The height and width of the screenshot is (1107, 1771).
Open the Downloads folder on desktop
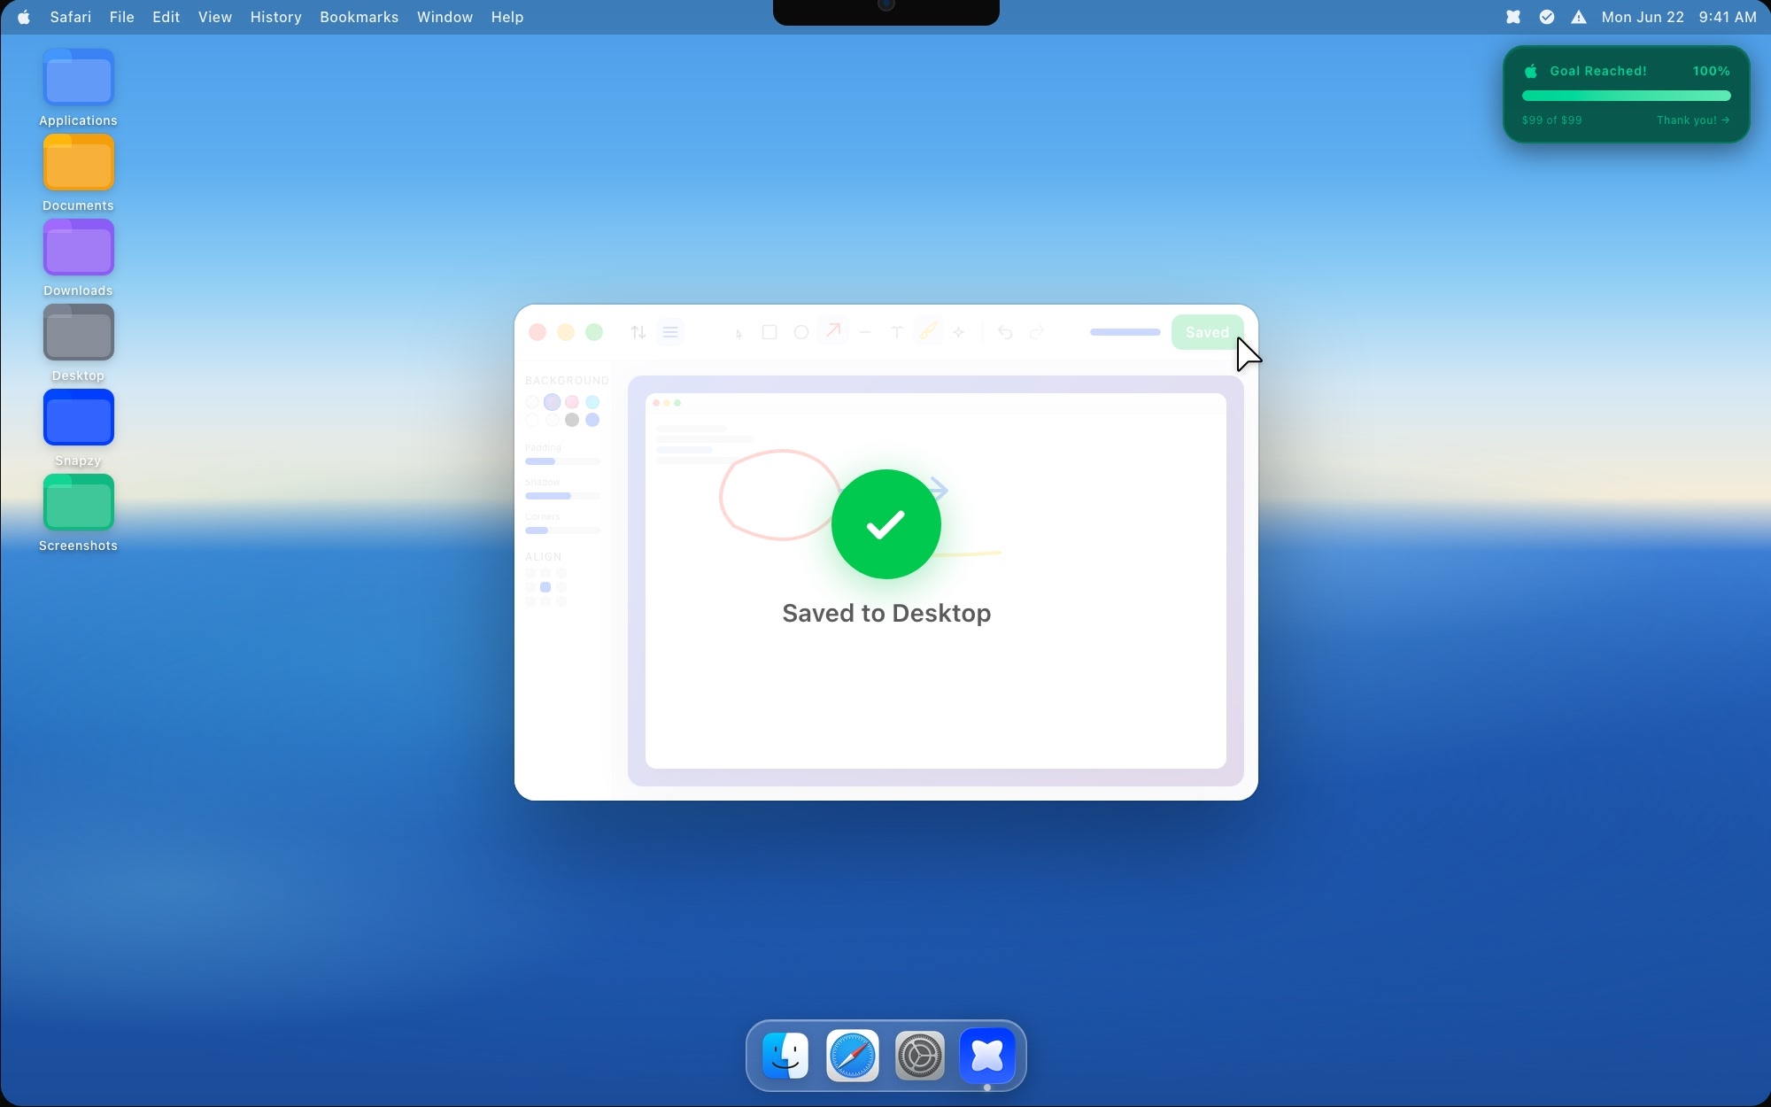[x=79, y=259]
